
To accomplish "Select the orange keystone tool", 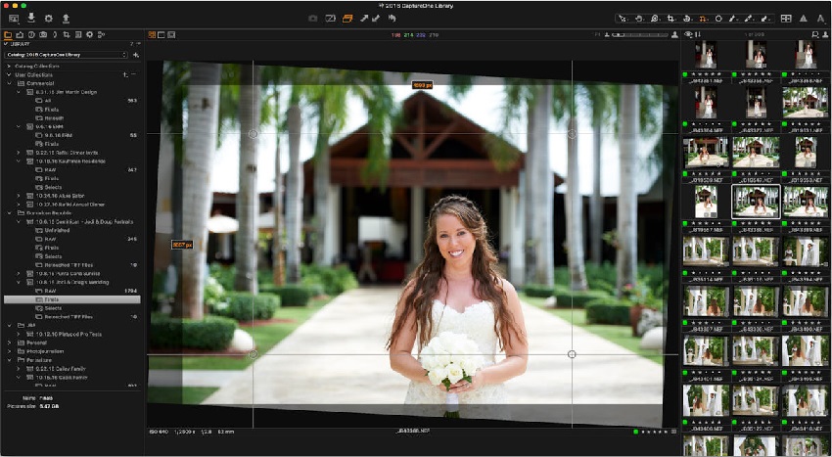I will (x=703, y=19).
